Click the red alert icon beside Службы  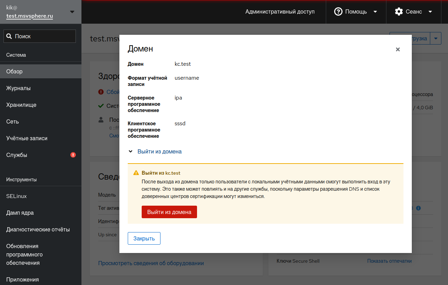click(73, 155)
